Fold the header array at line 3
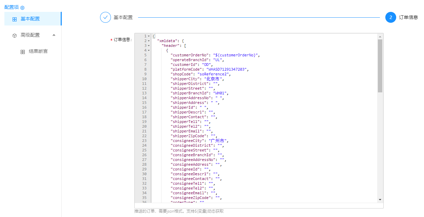The image size is (424, 217). pyautogui.click(x=149, y=46)
